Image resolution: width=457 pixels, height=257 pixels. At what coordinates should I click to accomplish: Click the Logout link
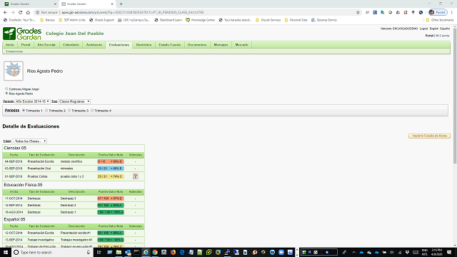pos(423,29)
